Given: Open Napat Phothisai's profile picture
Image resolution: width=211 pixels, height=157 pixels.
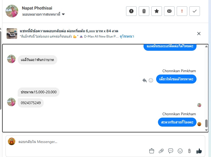Looking at the screenshot, I should pyautogui.click(x=12, y=11).
